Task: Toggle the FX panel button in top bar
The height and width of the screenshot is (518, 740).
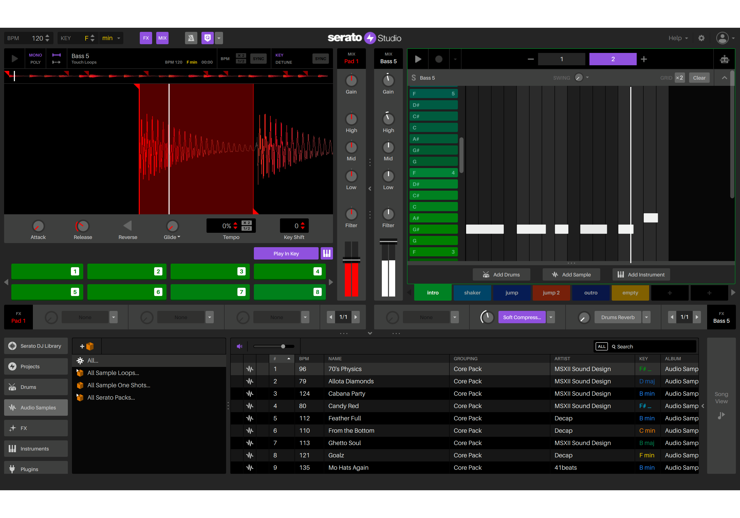Action: [x=146, y=38]
